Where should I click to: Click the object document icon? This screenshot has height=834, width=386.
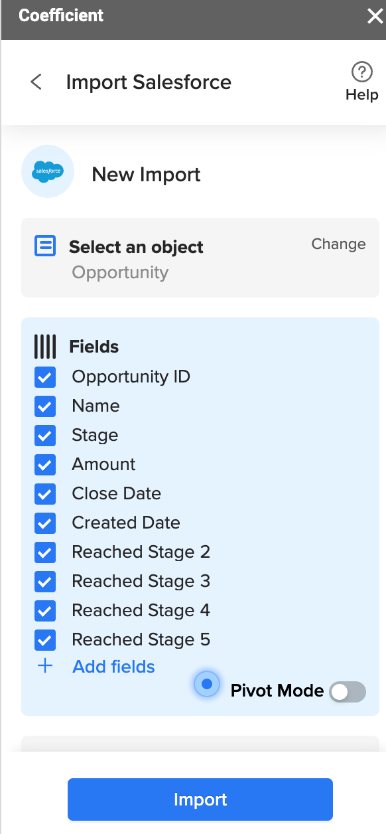tap(45, 246)
